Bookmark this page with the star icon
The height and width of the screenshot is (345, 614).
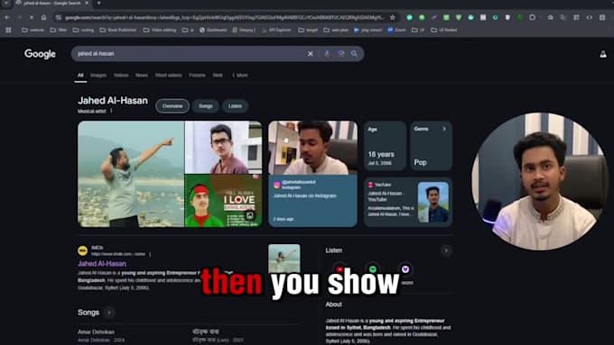click(x=393, y=18)
